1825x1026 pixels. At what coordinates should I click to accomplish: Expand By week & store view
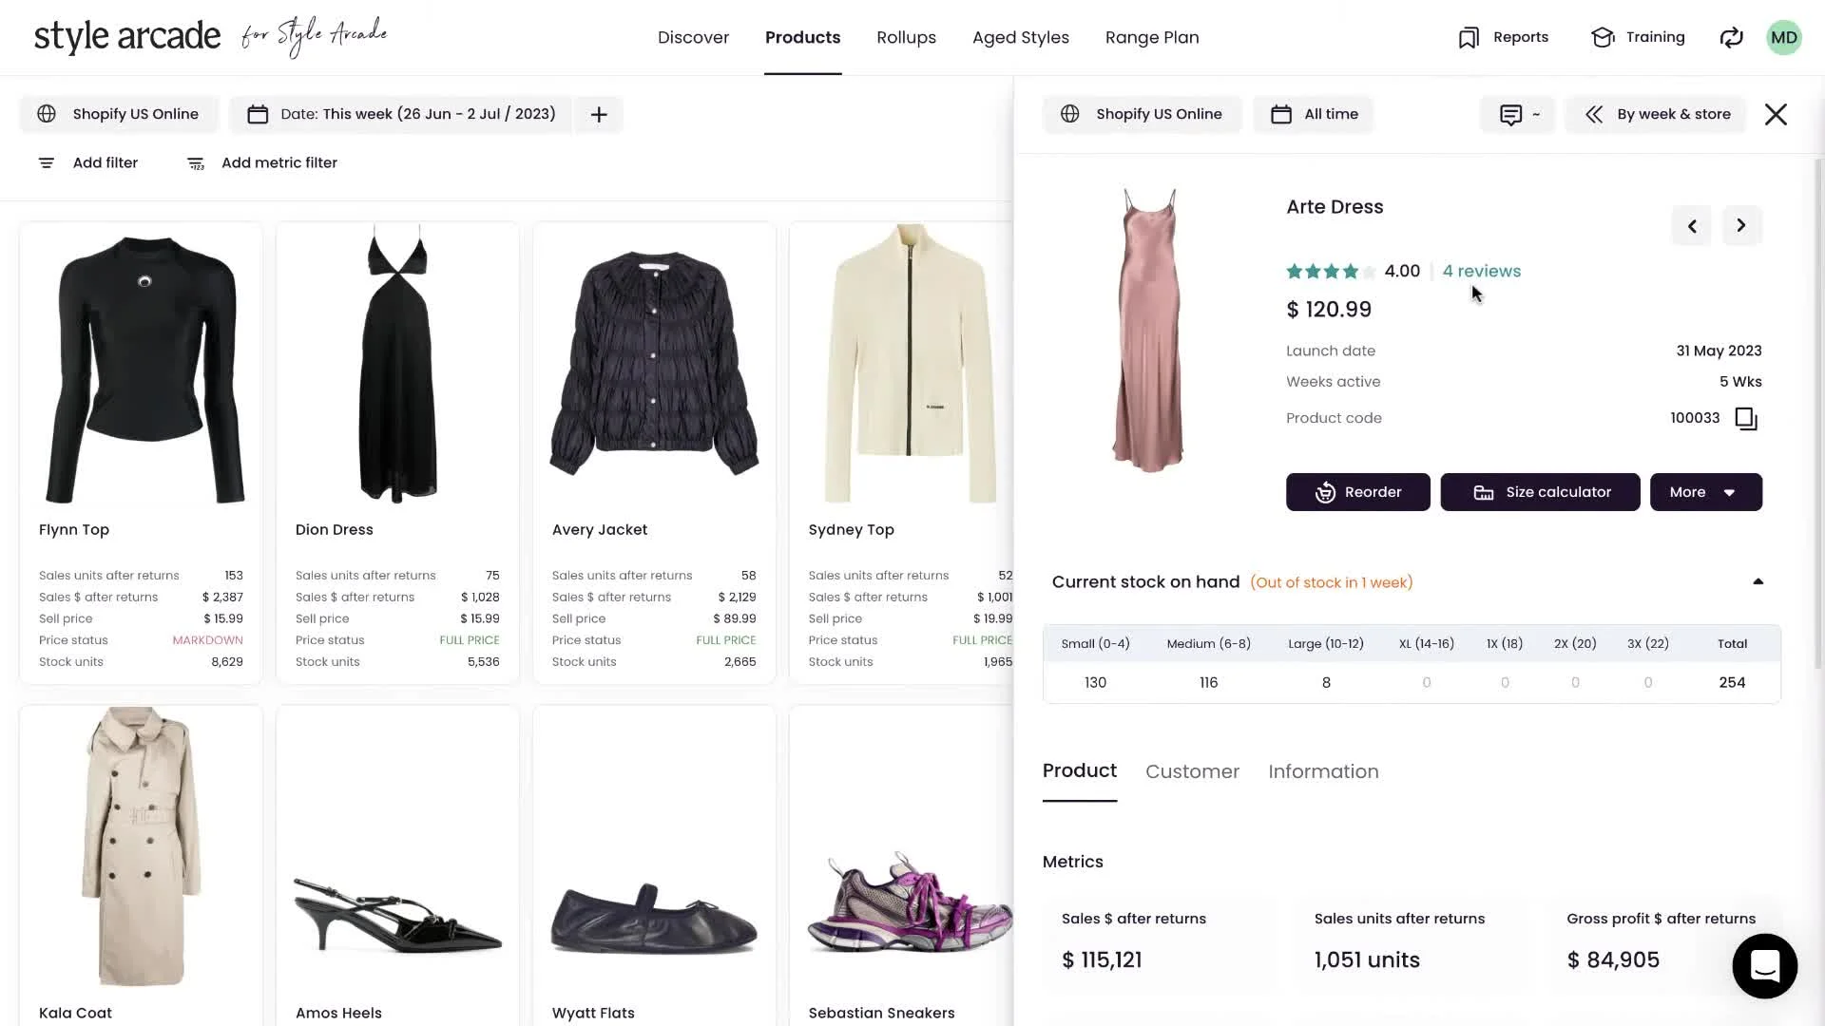point(1656,114)
